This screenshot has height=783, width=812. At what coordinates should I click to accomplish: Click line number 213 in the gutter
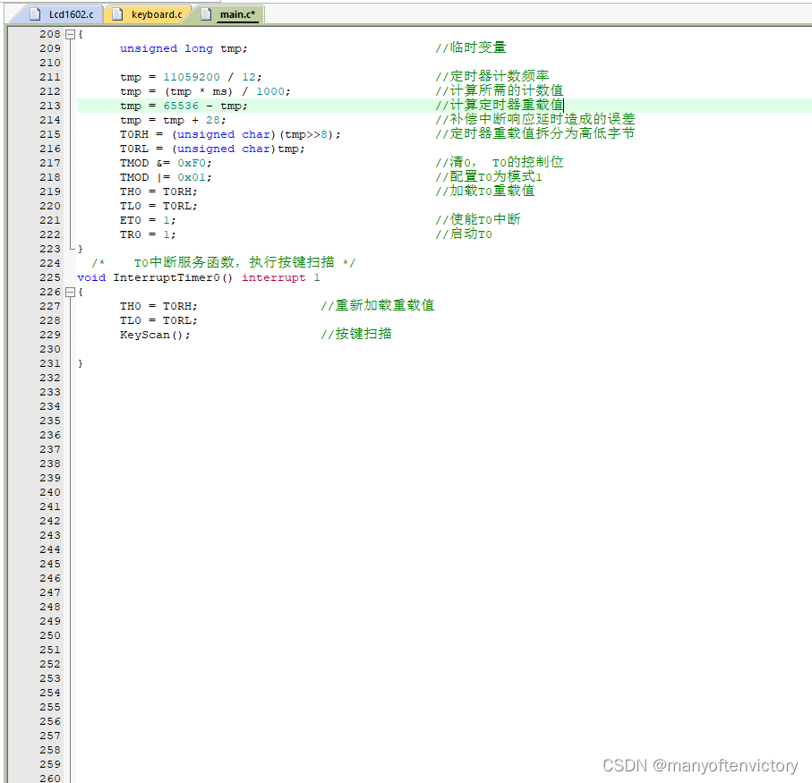50,106
